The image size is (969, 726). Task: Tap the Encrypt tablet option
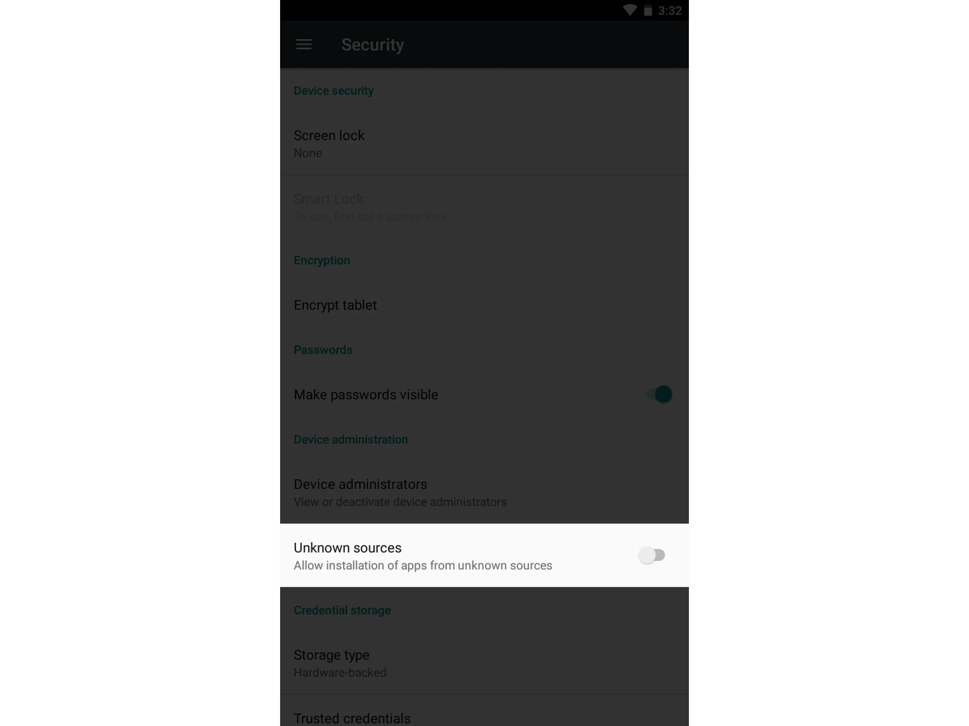[483, 305]
